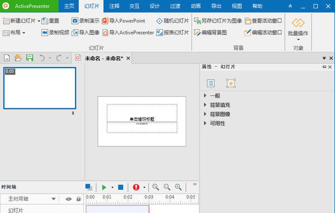
Task: Click Import ActivePresenter project
Action: 128,32
